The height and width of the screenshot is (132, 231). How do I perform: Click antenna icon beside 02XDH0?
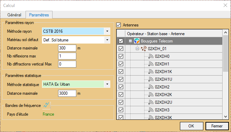pyautogui.click(x=151, y=56)
